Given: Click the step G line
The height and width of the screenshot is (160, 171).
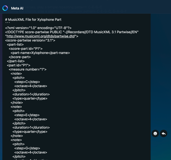Looking at the screenshot, I should [27, 148].
